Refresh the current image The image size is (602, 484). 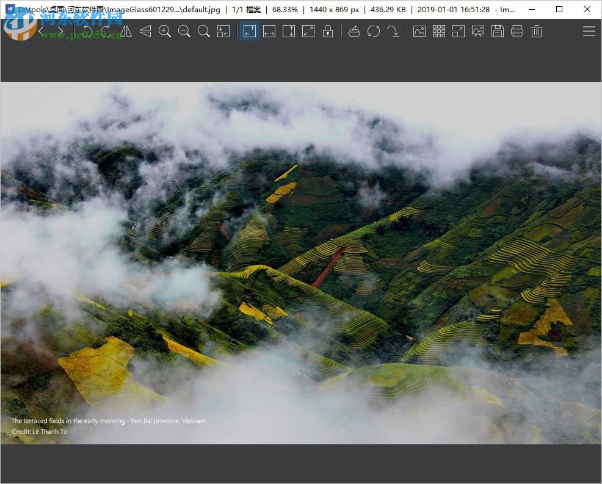coord(374,31)
